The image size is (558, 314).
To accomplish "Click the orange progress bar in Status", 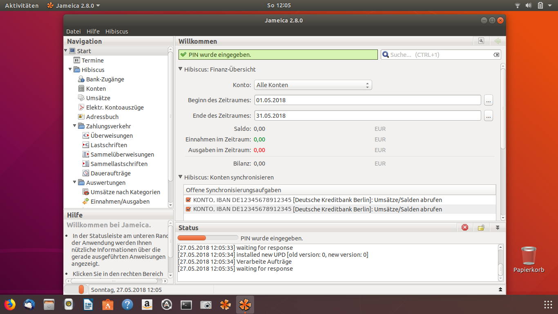I will pyautogui.click(x=208, y=238).
